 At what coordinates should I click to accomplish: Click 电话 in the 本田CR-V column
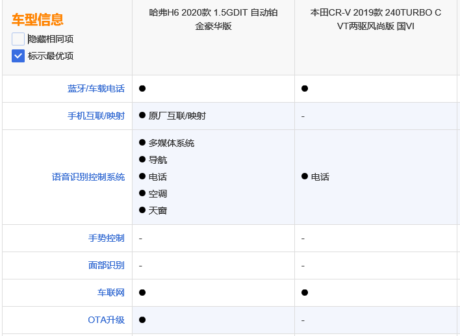click(x=320, y=177)
